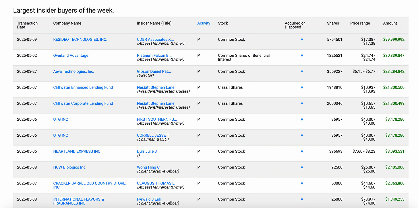Select the 5754501 shares value
Screen dimensions: 418x208
pos(334,40)
